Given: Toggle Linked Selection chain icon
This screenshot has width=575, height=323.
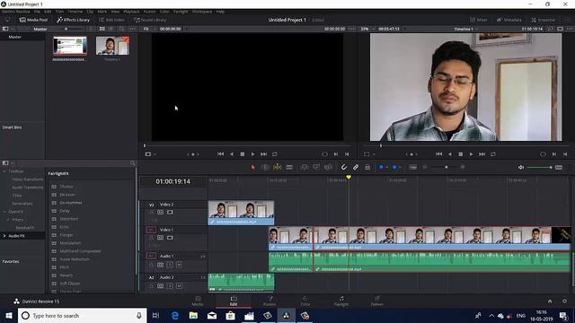Looking at the screenshot, I should click(x=356, y=168).
